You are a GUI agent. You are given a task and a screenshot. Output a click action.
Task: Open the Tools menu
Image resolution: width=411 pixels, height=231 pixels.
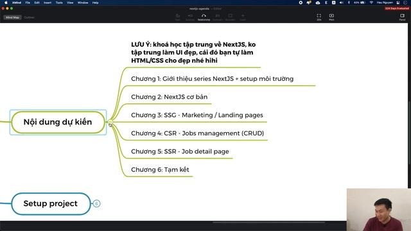(59, 3)
